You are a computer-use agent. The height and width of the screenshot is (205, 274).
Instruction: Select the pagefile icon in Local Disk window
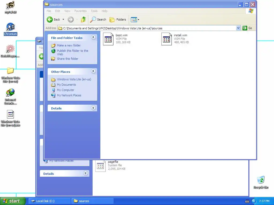point(101,166)
